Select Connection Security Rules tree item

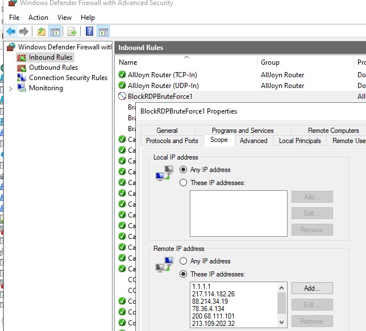pyautogui.click(x=68, y=78)
